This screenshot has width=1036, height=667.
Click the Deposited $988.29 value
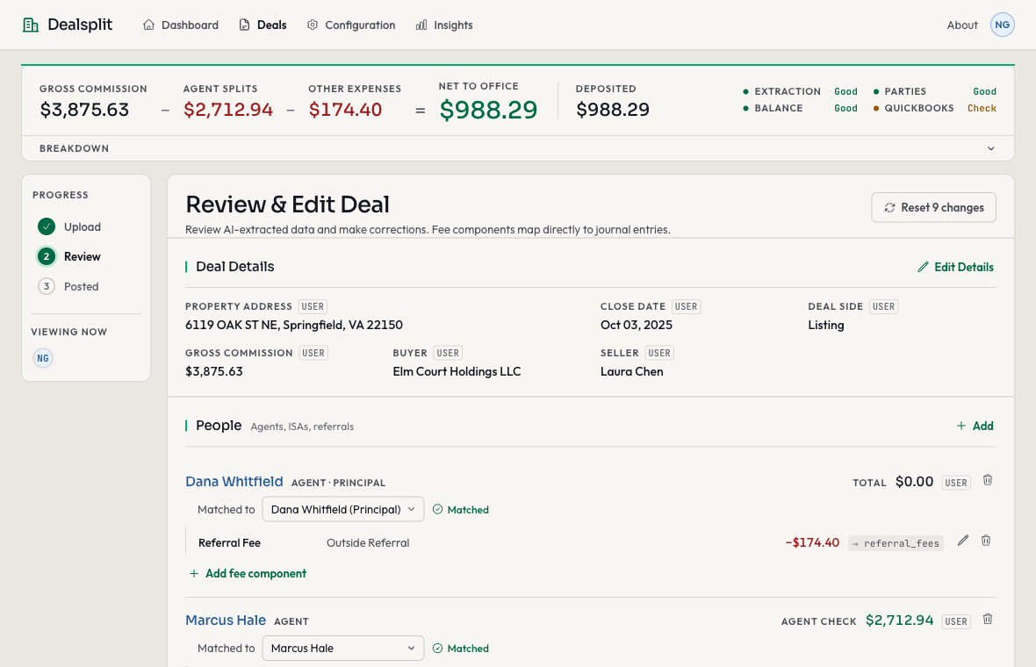(613, 110)
